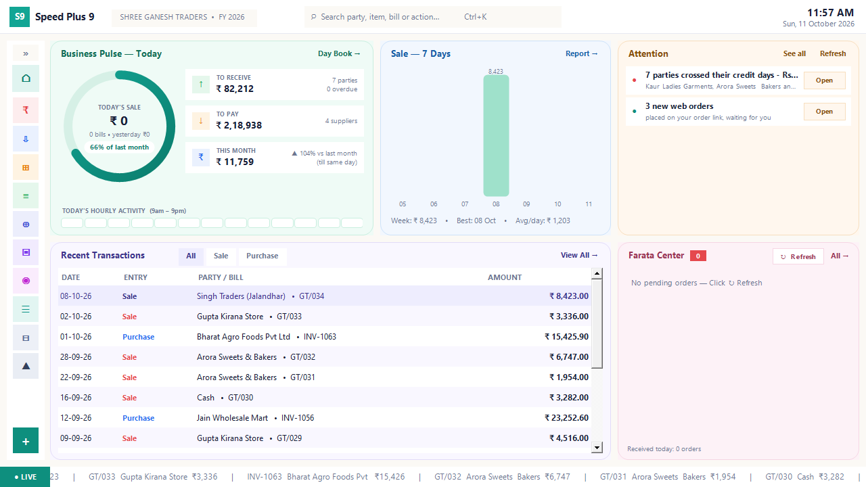Click ticker entry GT/030 Cash ₹3,282
866x487 pixels.
(805, 477)
